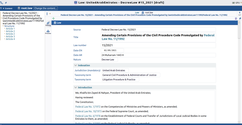Select Structure in the outline tree
This screenshot has height=125, width=242.
tap(9, 26)
